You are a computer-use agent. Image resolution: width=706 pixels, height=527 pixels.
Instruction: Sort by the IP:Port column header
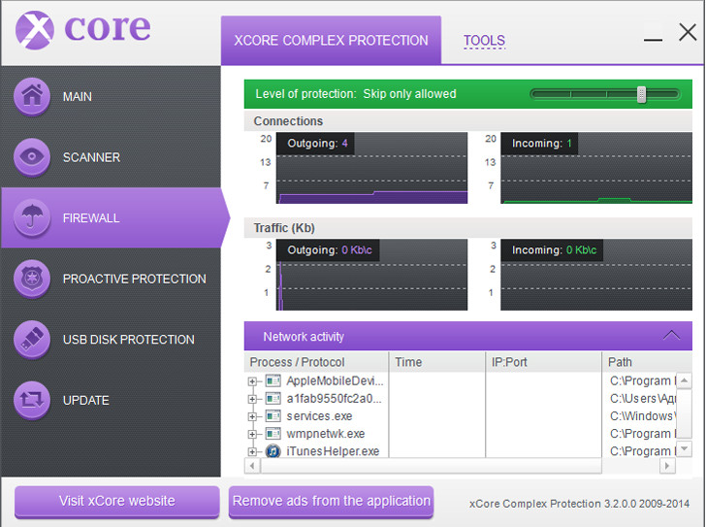pyautogui.click(x=543, y=362)
